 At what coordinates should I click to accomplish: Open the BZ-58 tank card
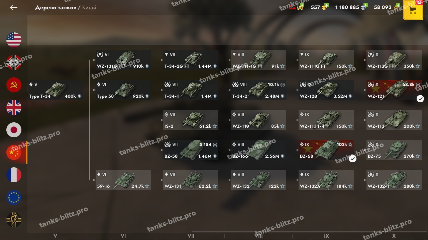[x=191, y=150]
